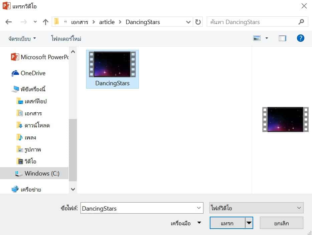Select the DancingStars video thumbnail
The image size is (312, 235).
pyautogui.click(x=112, y=69)
